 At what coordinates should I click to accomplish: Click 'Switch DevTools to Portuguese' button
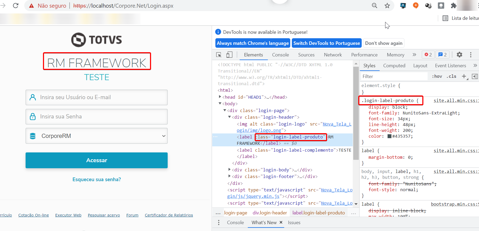[x=327, y=43]
